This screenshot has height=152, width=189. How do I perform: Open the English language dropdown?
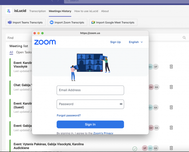(x=136, y=42)
